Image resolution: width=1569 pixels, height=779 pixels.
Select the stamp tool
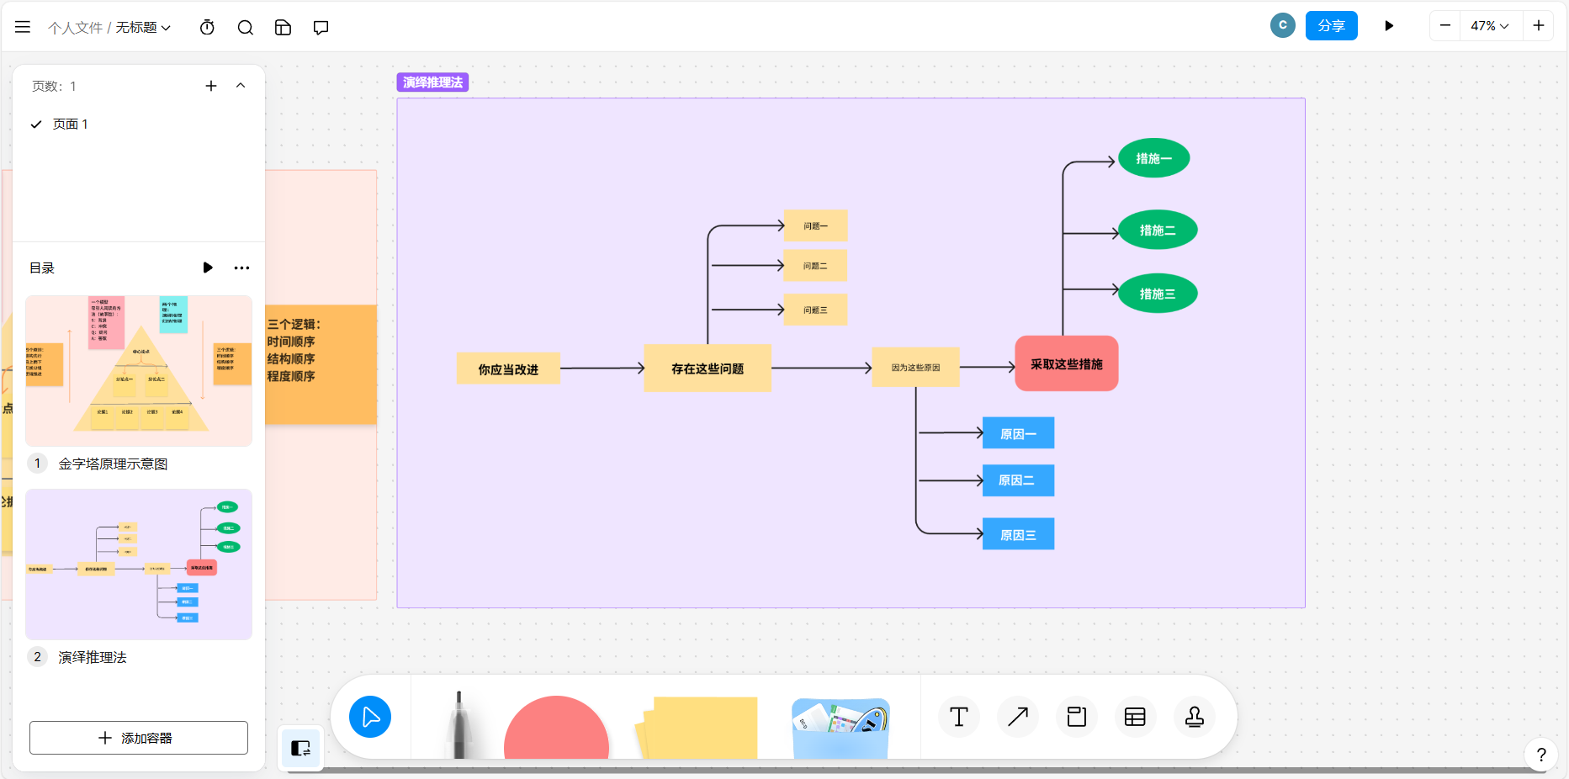point(1194,717)
